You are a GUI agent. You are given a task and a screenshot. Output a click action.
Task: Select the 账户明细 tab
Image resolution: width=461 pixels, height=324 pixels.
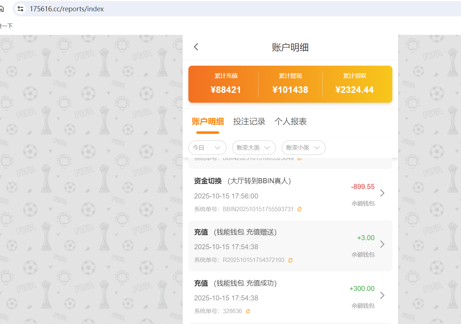(208, 121)
